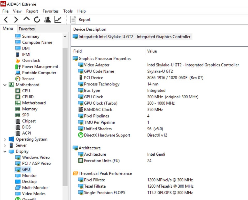Click the Field column header
Screen dimensions: 248x200
[x=78, y=51]
